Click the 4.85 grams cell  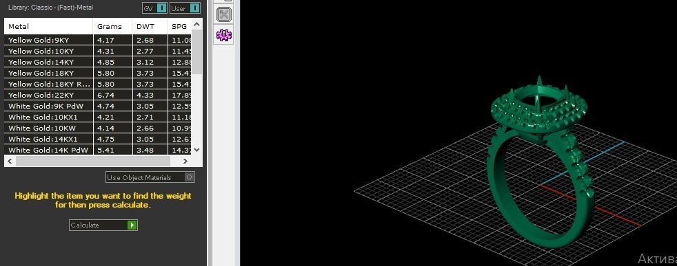point(112,62)
